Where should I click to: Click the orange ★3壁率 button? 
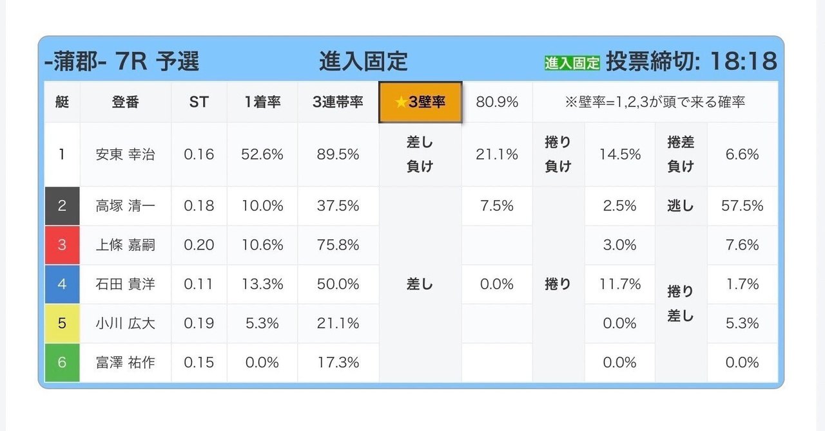tap(420, 102)
